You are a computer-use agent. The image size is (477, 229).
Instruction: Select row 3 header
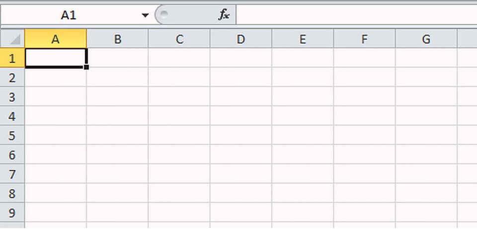12,97
